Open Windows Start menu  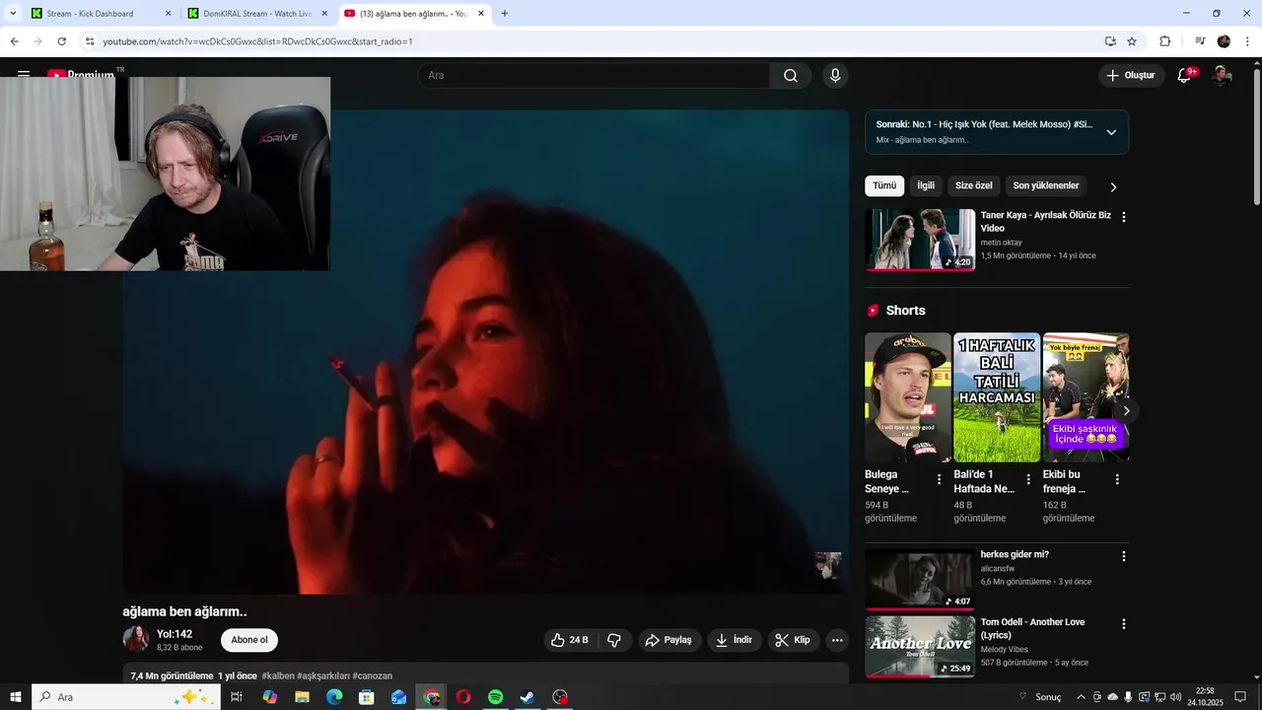pyautogui.click(x=16, y=697)
